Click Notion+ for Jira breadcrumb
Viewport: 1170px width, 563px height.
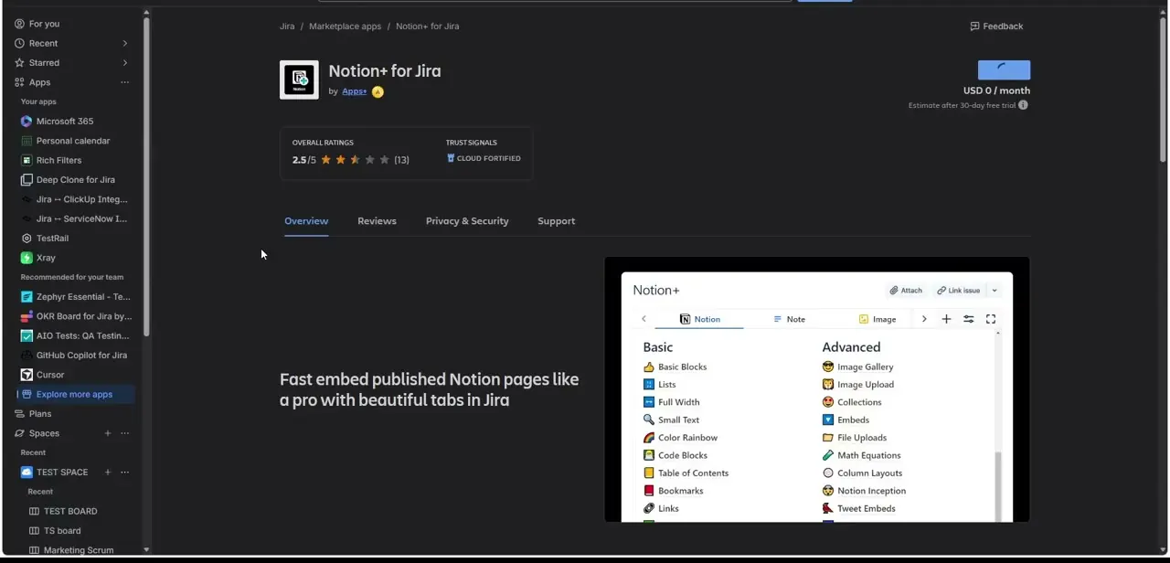pos(427,27)
